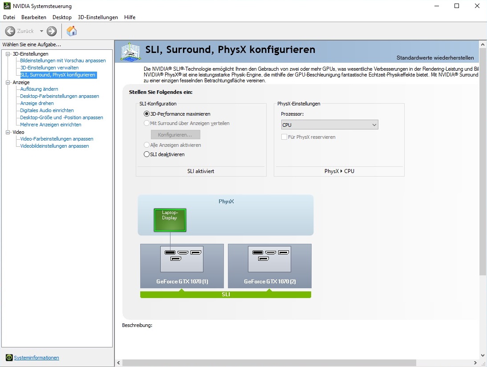Click the vertical scrollbar thumb
This screenshot has height=367, width=487.
(483, 161)
